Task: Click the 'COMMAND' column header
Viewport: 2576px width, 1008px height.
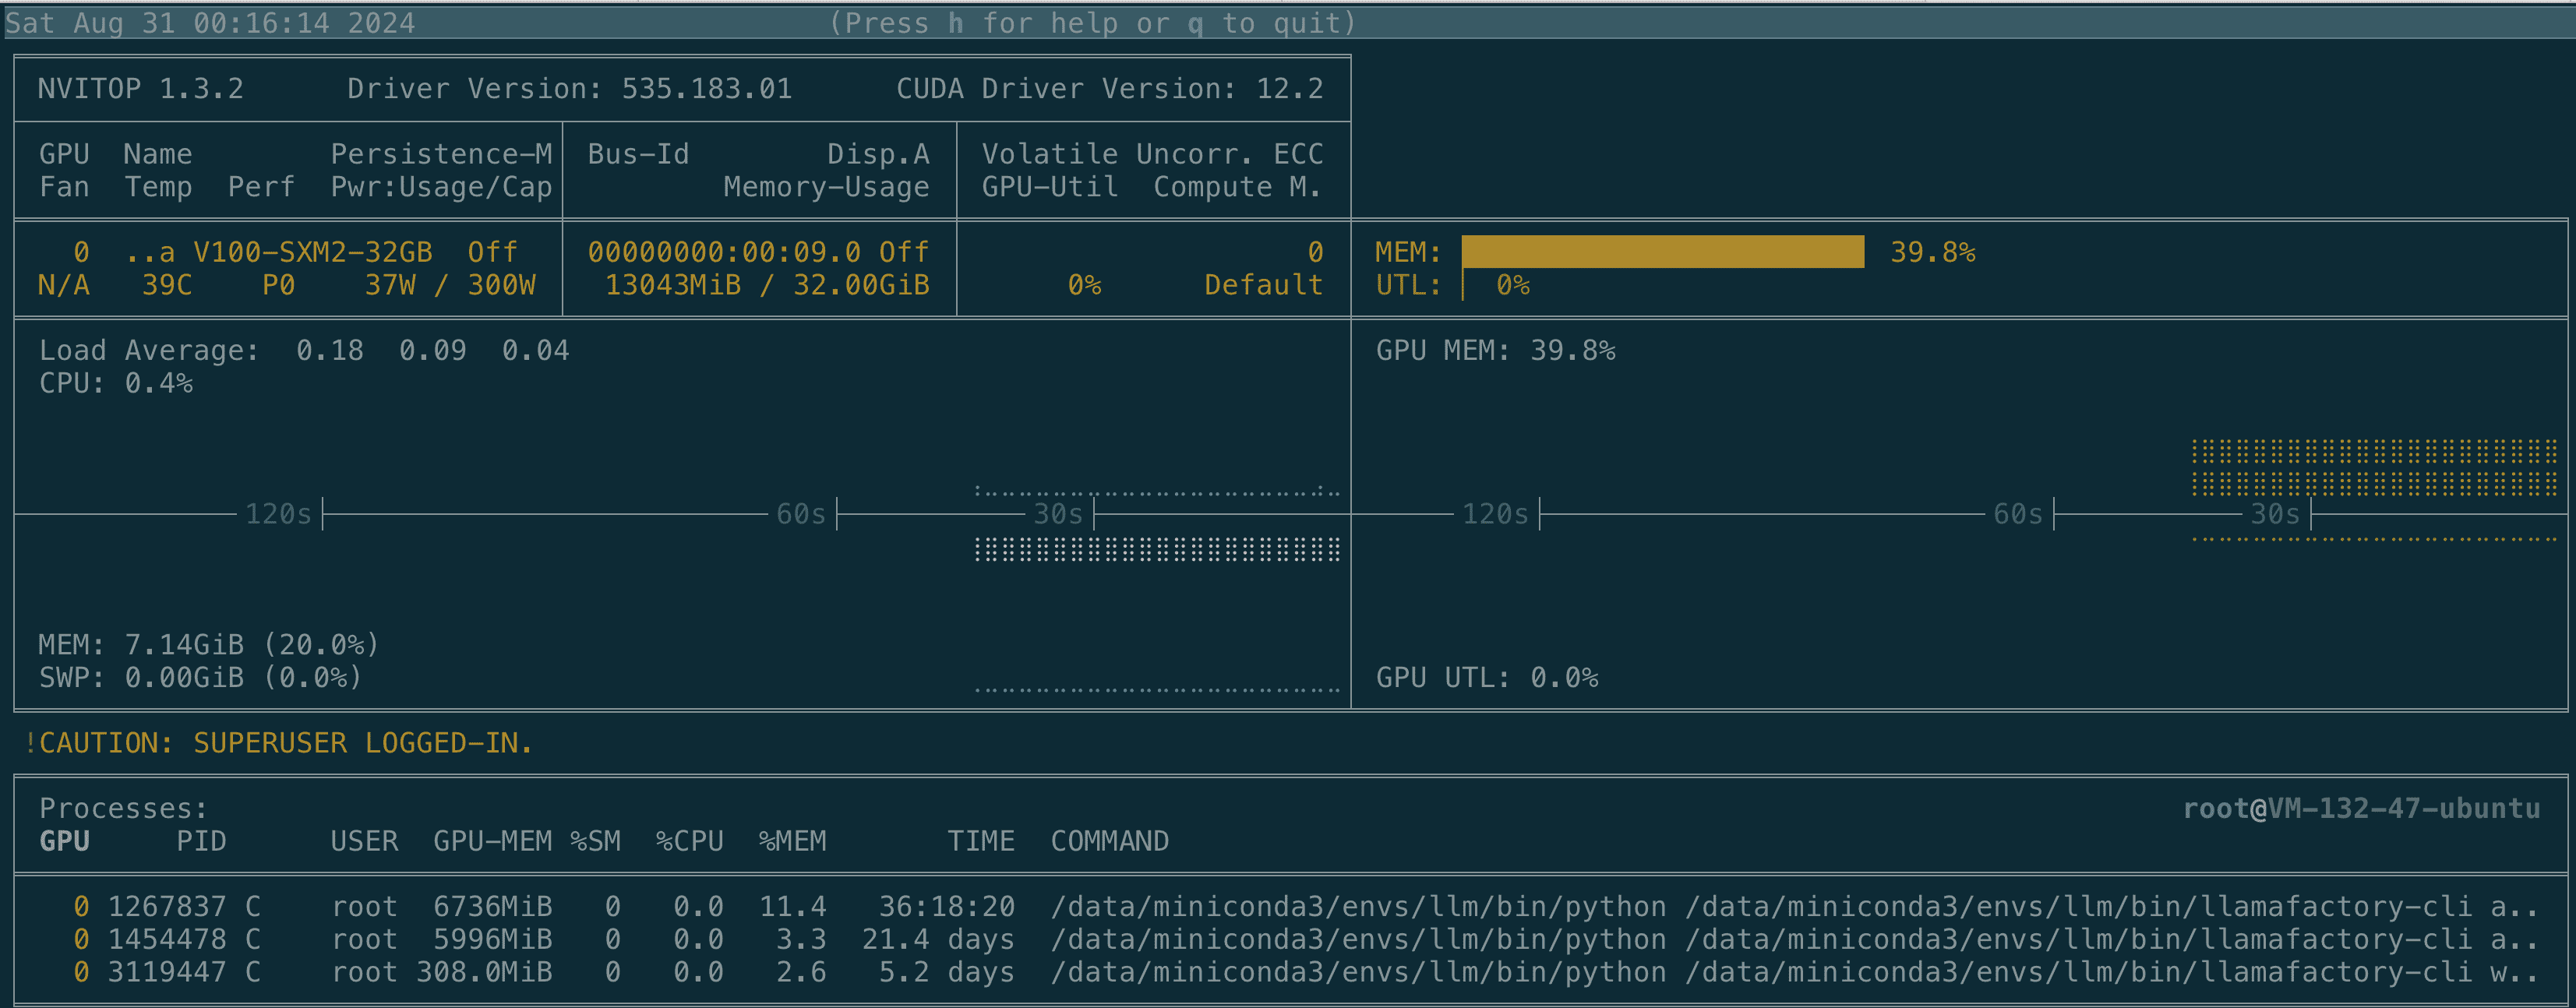Action: pyautogui.click(x=1109, y=841)
